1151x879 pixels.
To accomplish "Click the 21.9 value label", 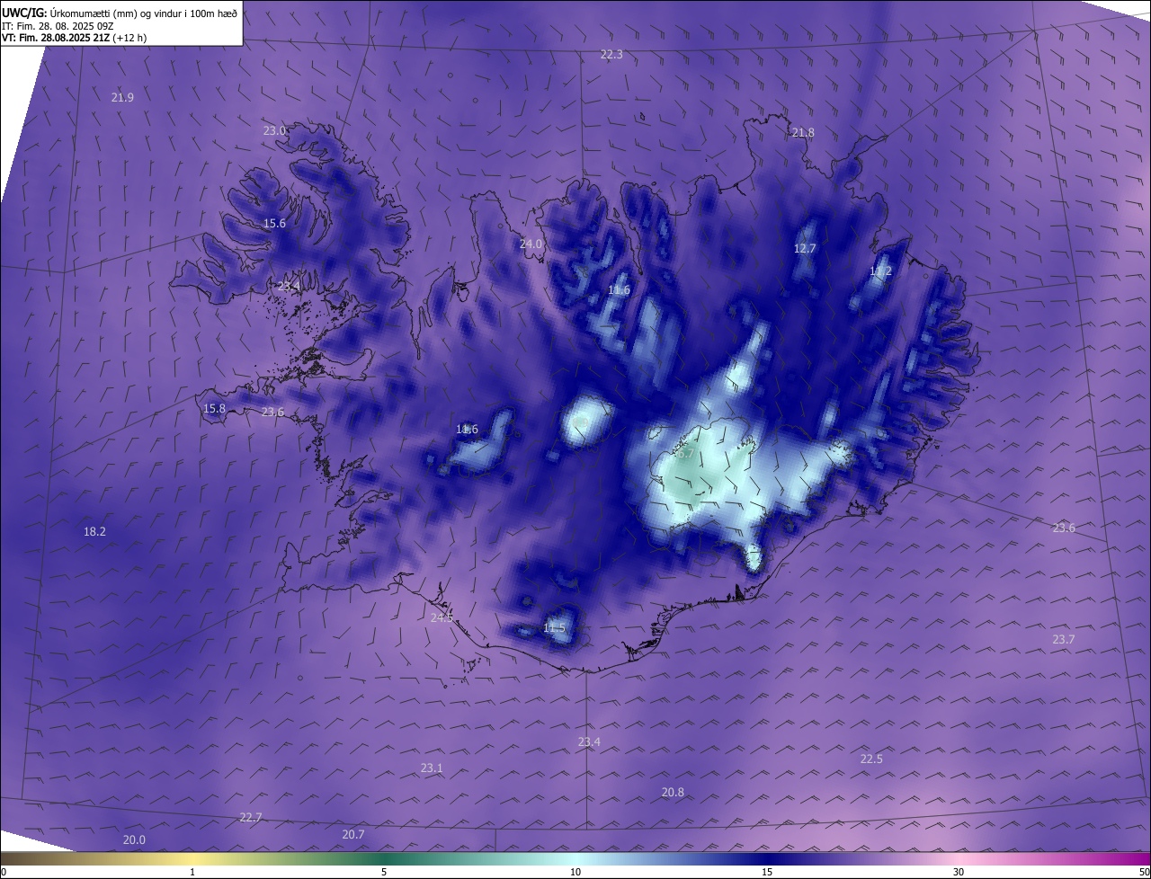I will tap(122, 98).
